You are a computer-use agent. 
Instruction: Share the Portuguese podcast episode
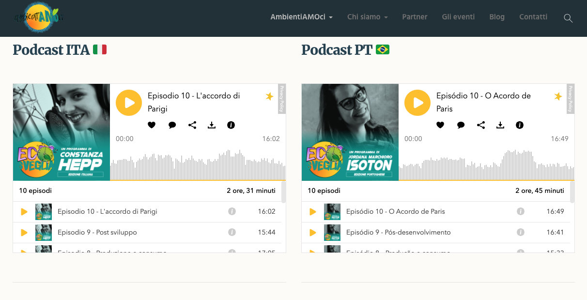click(481, 125)
